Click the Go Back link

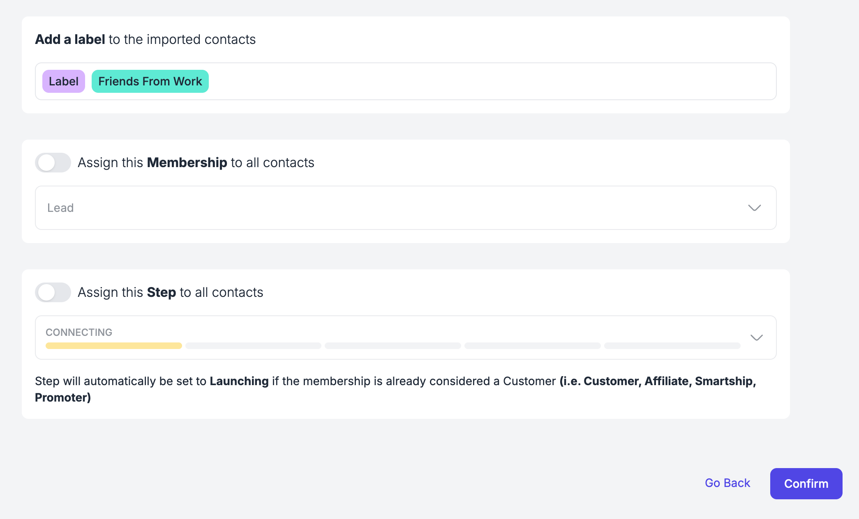(727, 483)
